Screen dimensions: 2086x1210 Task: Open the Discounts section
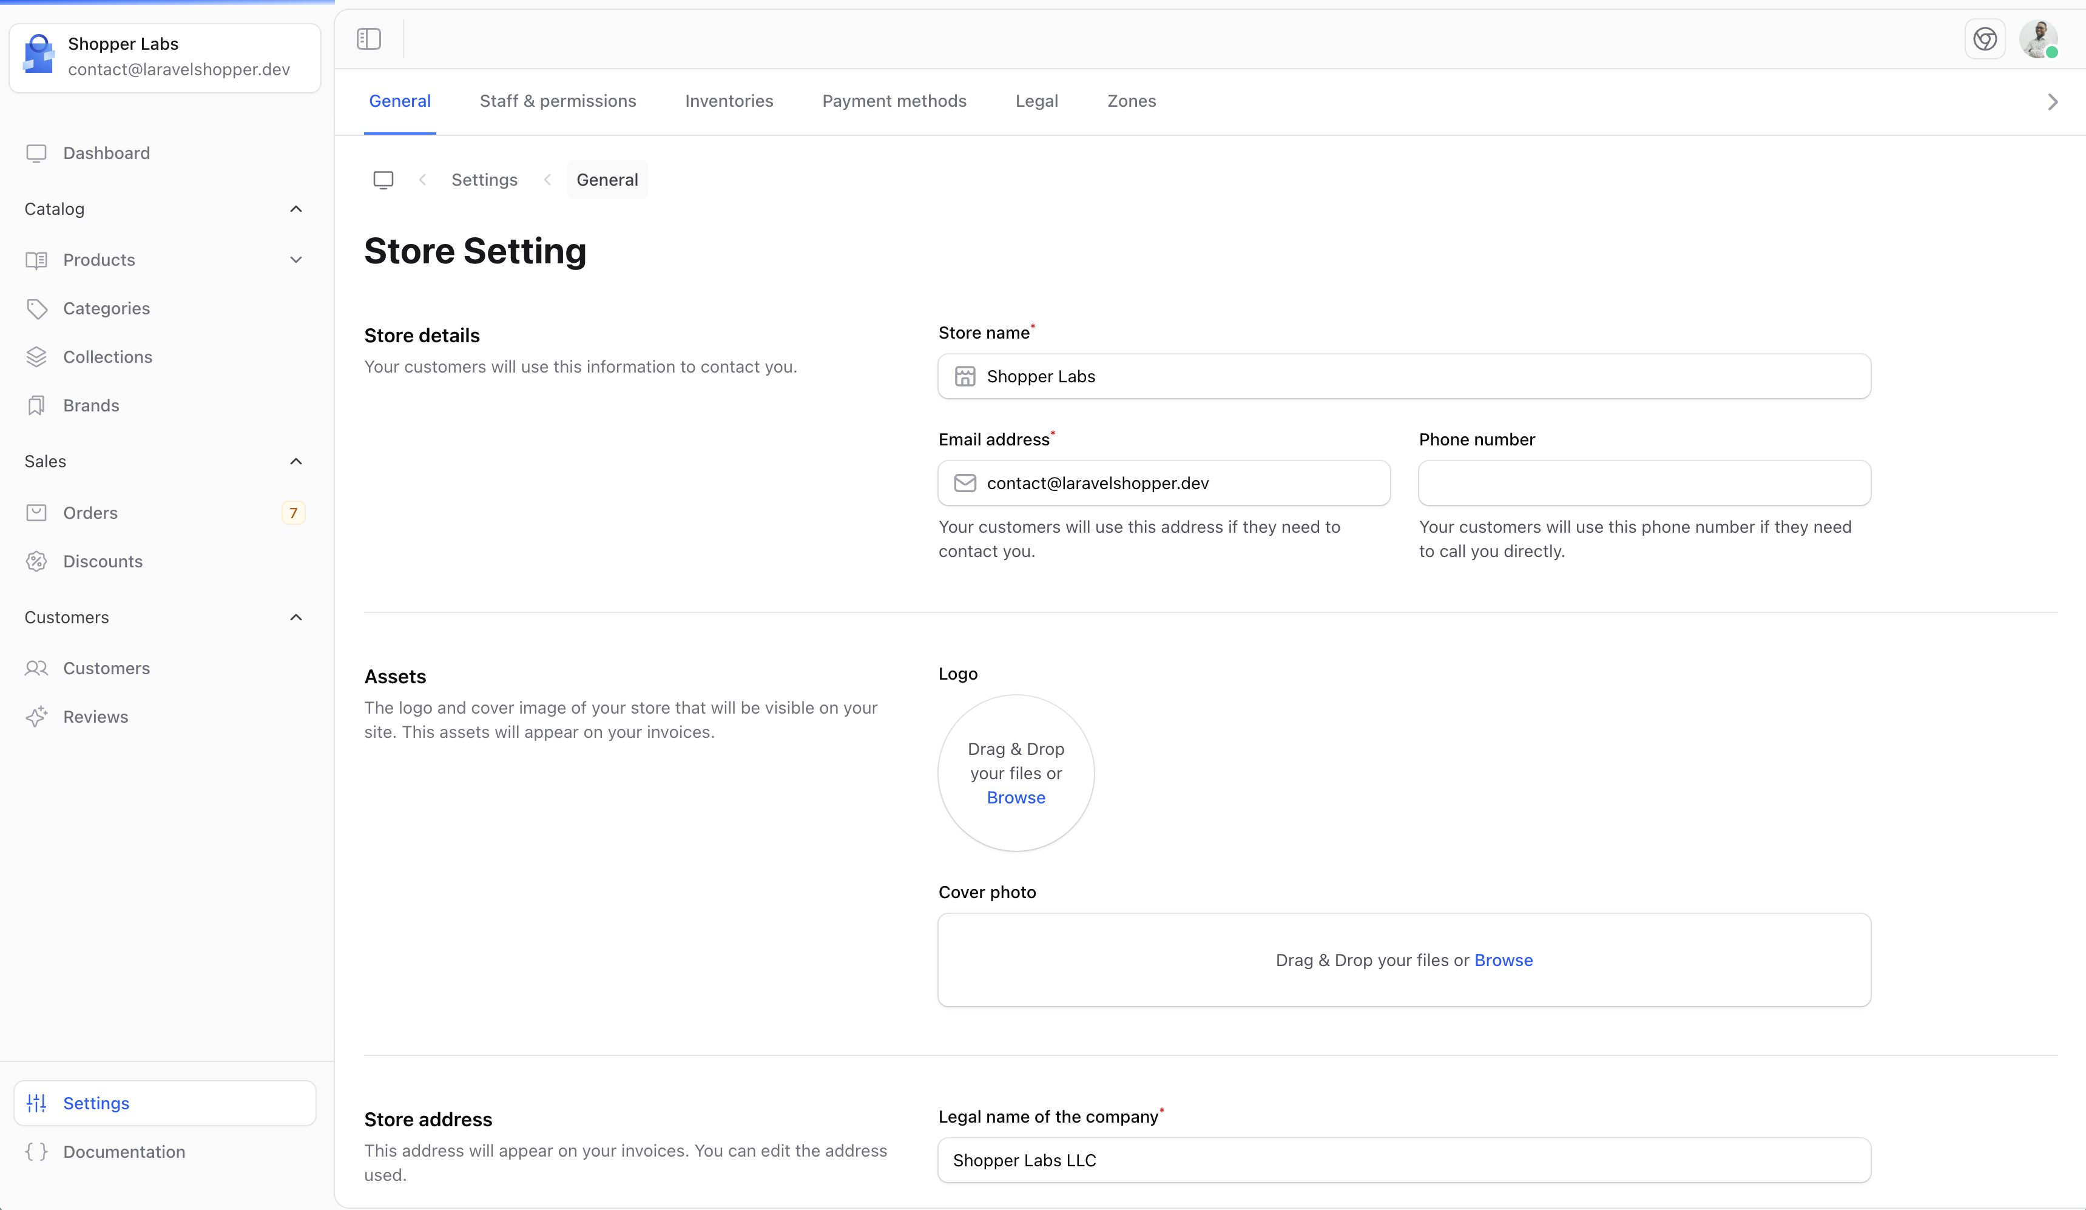click(x=104, y=560)
